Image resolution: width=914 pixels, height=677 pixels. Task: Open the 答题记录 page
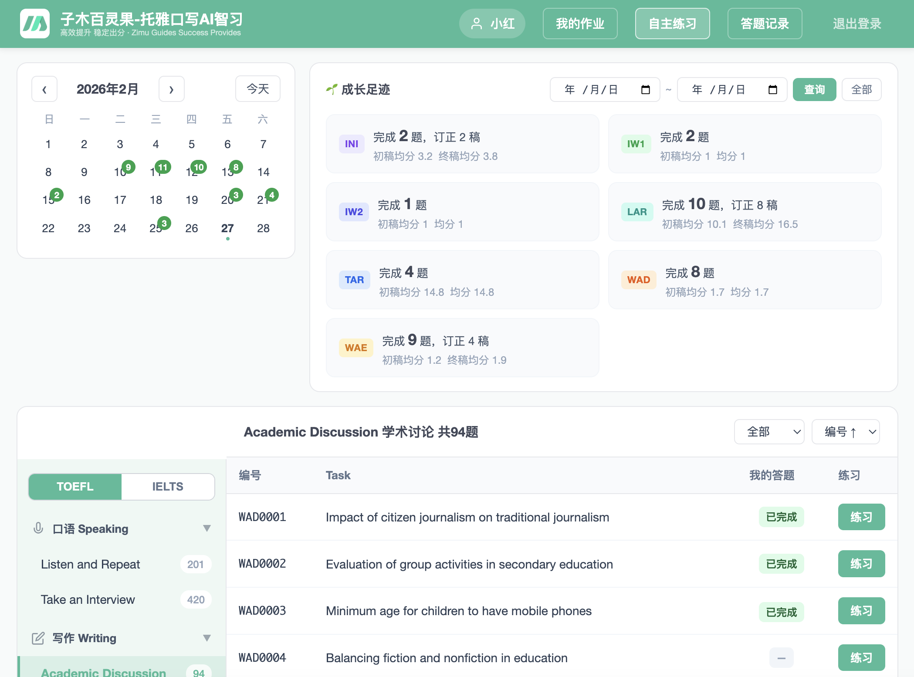coord(765,24)
